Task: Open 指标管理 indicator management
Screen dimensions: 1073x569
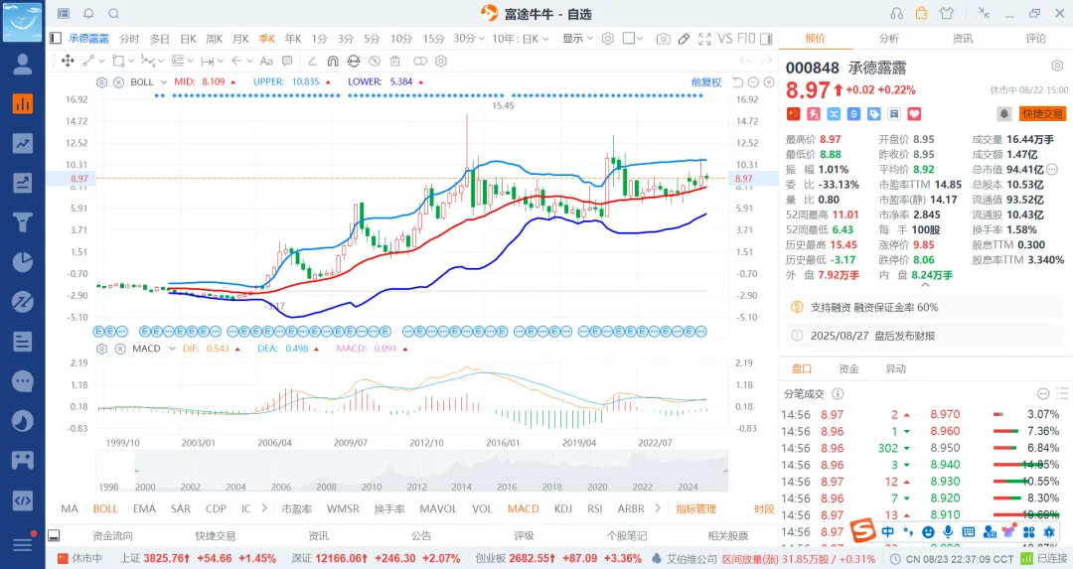Action: tap(695, 508)
